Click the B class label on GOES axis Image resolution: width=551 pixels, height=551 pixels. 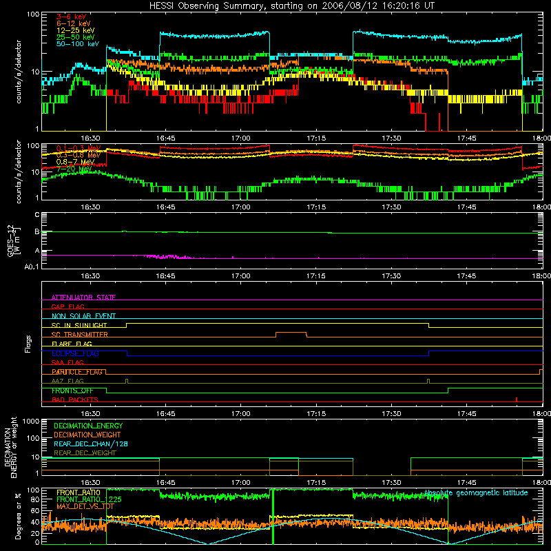37,231
